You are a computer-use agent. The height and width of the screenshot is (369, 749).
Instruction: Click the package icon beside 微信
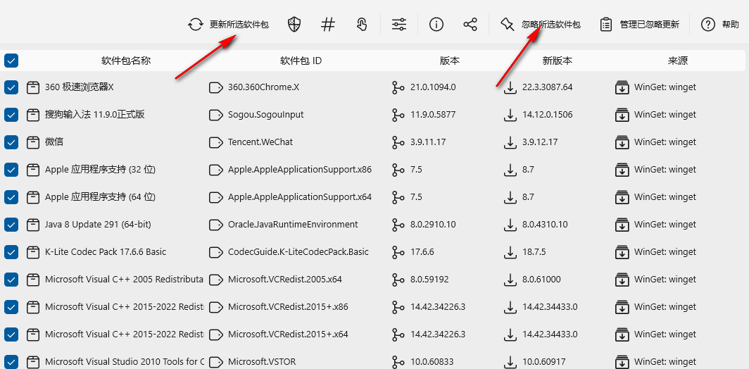point(33,142)
